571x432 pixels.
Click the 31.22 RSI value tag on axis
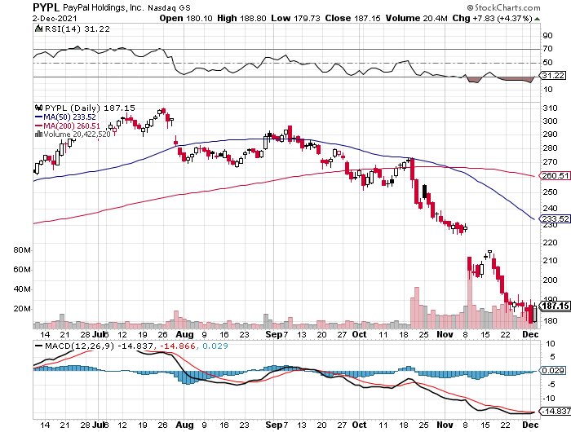[553, 76]
